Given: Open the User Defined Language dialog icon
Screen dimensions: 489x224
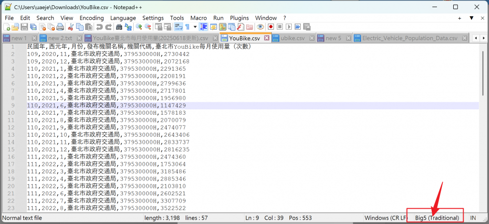Looking at the screenshot, I should pyautogui.click(x=213, y=27).
